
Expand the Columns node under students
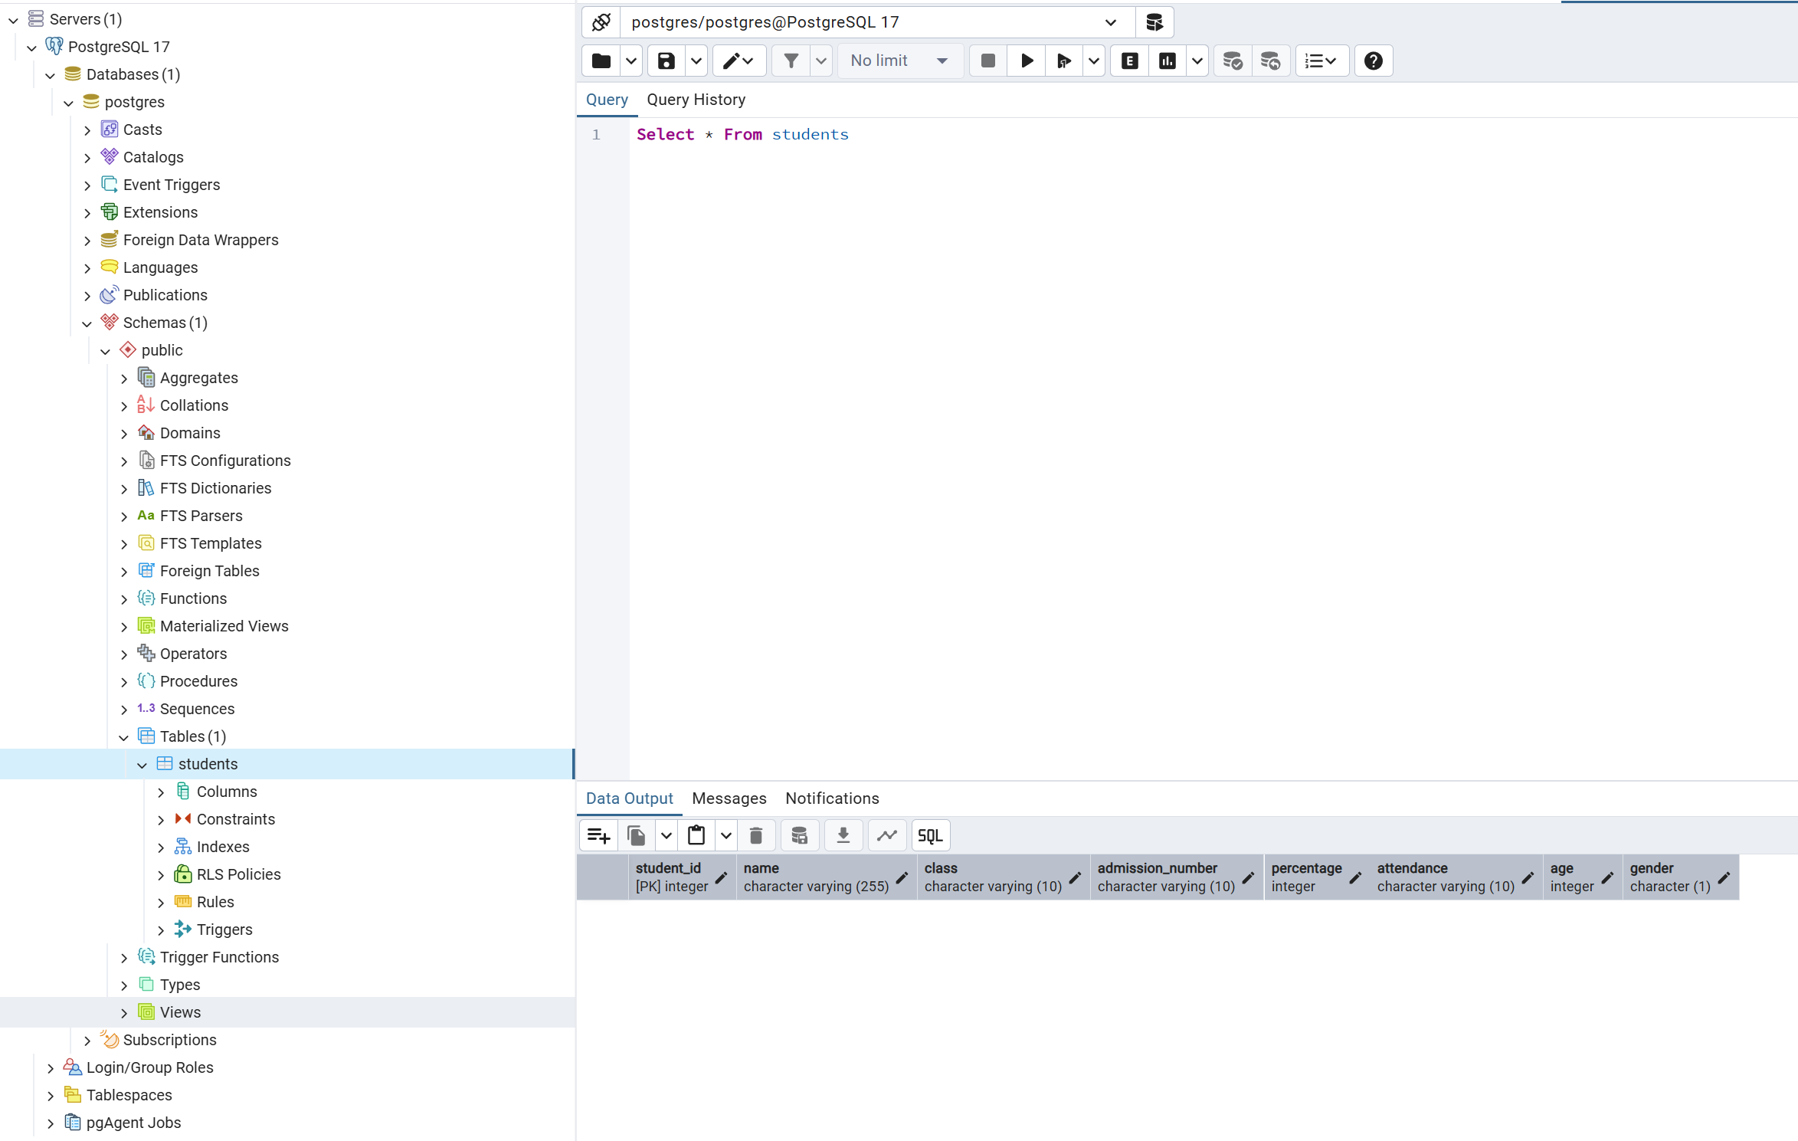[161, 792]
